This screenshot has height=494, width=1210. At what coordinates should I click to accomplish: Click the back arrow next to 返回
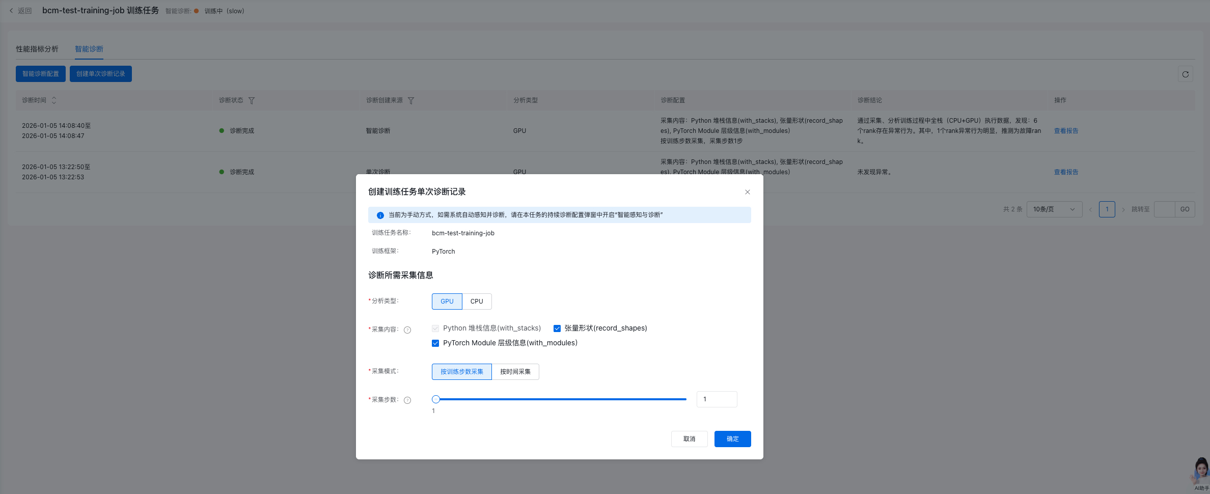point(11,10)
